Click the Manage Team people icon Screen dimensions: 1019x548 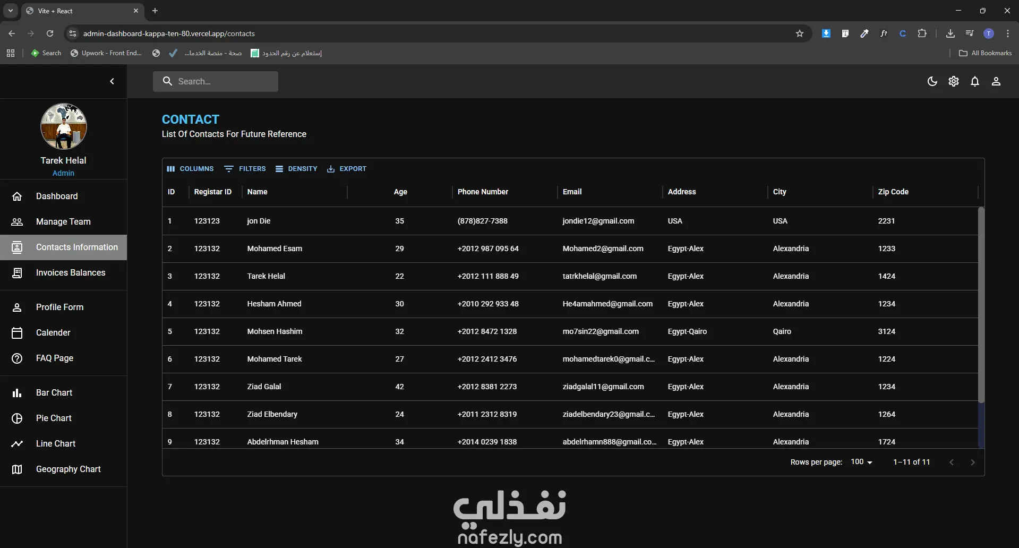click(17, 222)
